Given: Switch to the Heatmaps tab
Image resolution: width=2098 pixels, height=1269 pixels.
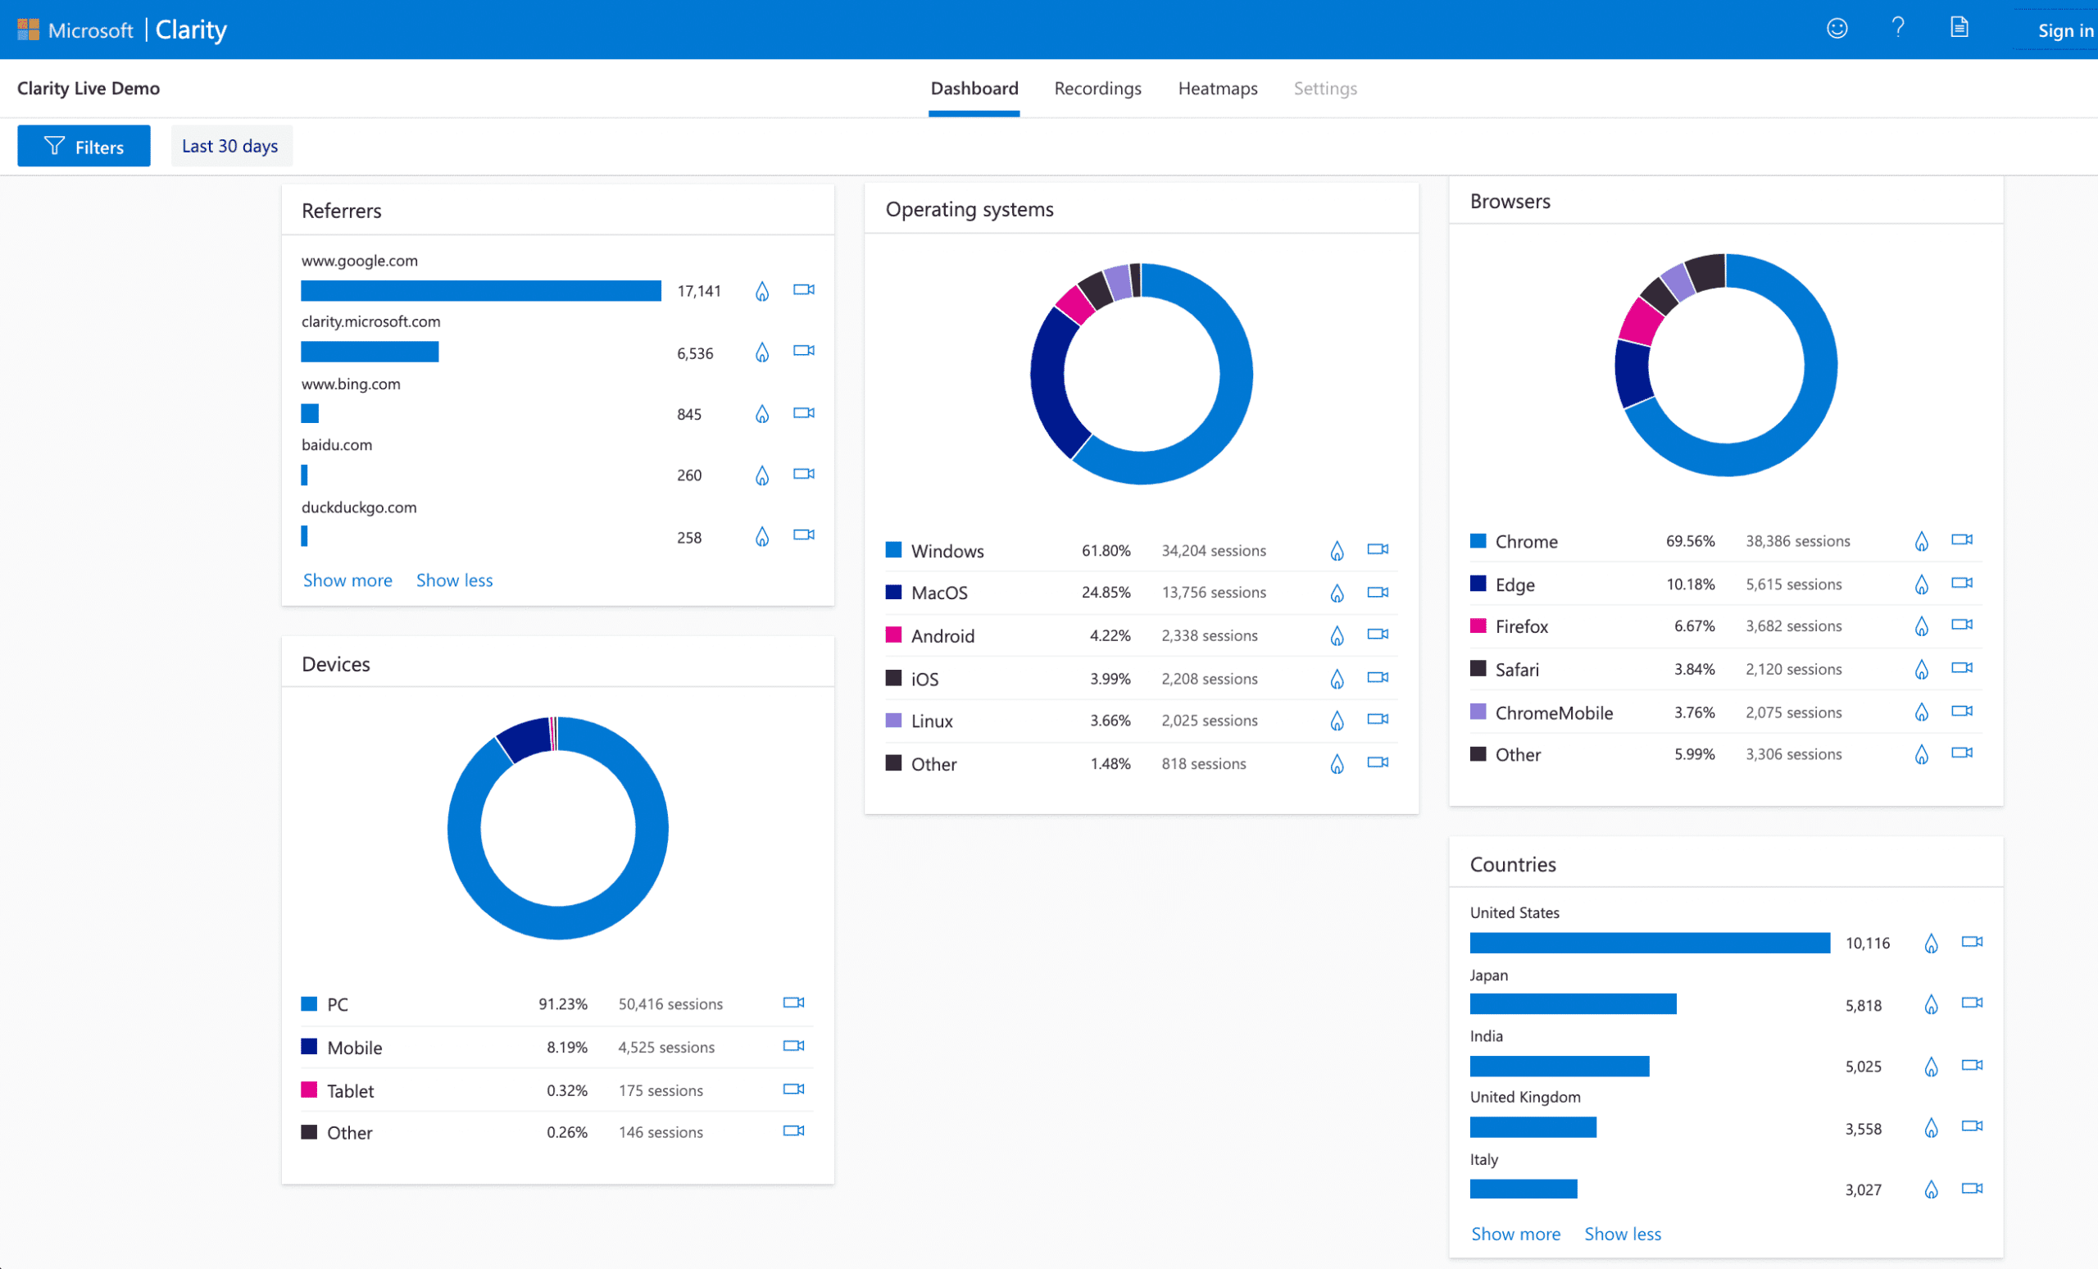Looking at the screenshot, I should 1218,89.
